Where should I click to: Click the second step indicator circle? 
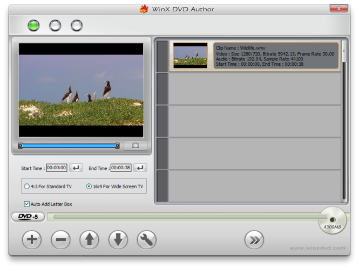pos(55,25)
